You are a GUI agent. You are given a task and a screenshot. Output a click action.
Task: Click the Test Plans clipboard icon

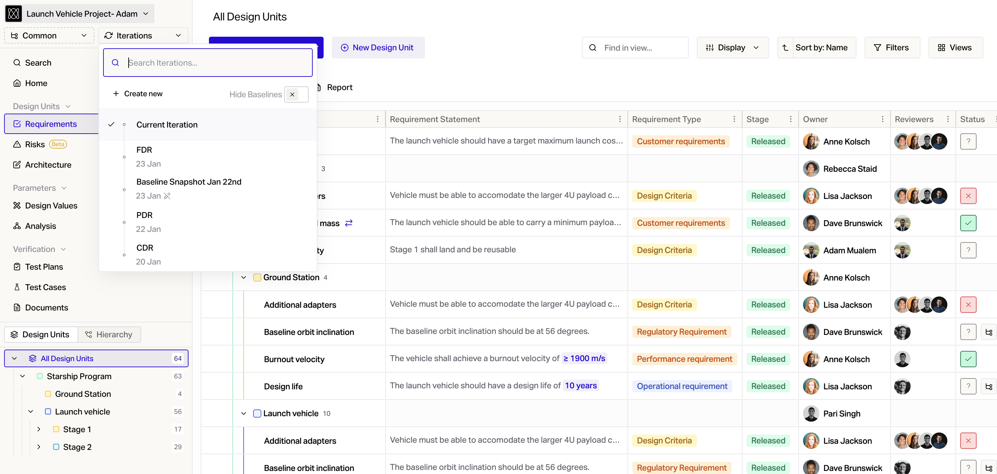tap(17, 267)
